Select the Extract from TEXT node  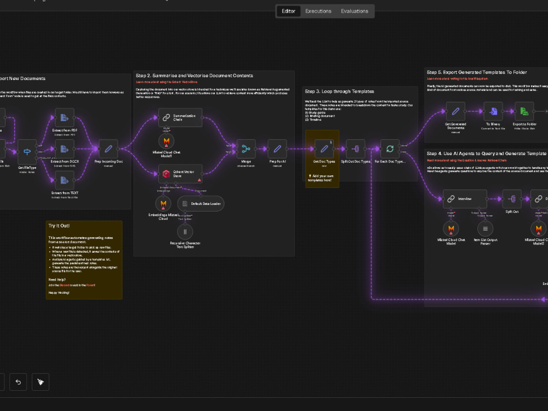click(x=65, y=180)
